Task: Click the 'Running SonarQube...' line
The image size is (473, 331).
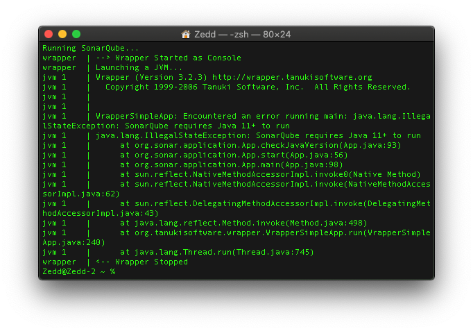Action: point(90,49)
